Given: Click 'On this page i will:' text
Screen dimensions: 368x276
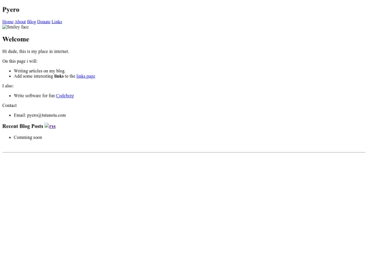Looking at the screenshot, I should (x=20, y=61).
